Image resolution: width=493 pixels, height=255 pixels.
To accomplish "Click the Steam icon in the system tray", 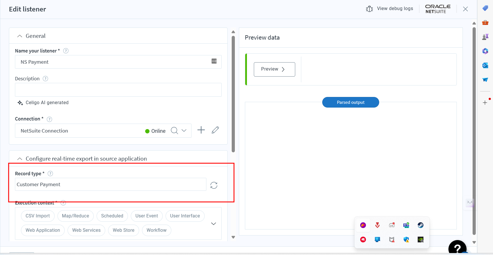I will click(x=420, y=225).
